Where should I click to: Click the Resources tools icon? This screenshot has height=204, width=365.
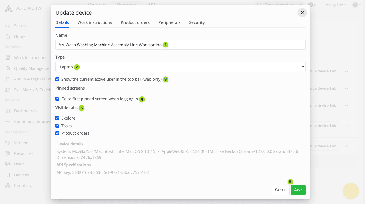pos(8,153)
